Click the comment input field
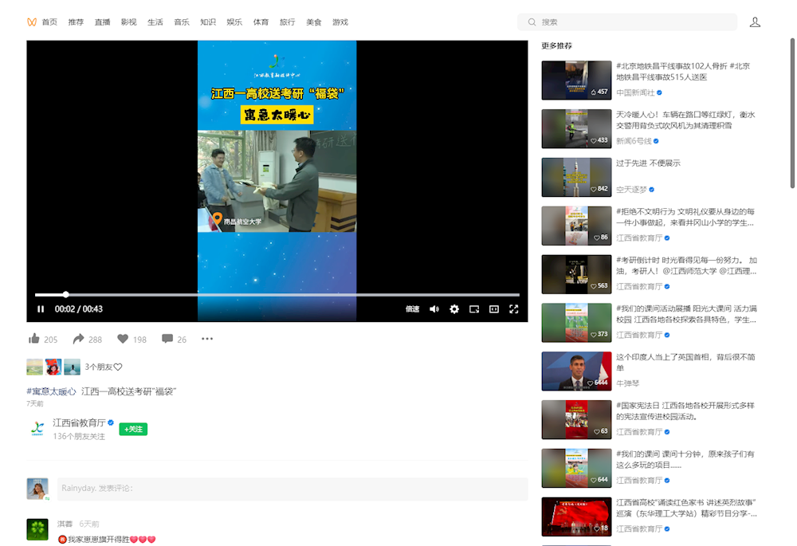 tap(292, 489)
